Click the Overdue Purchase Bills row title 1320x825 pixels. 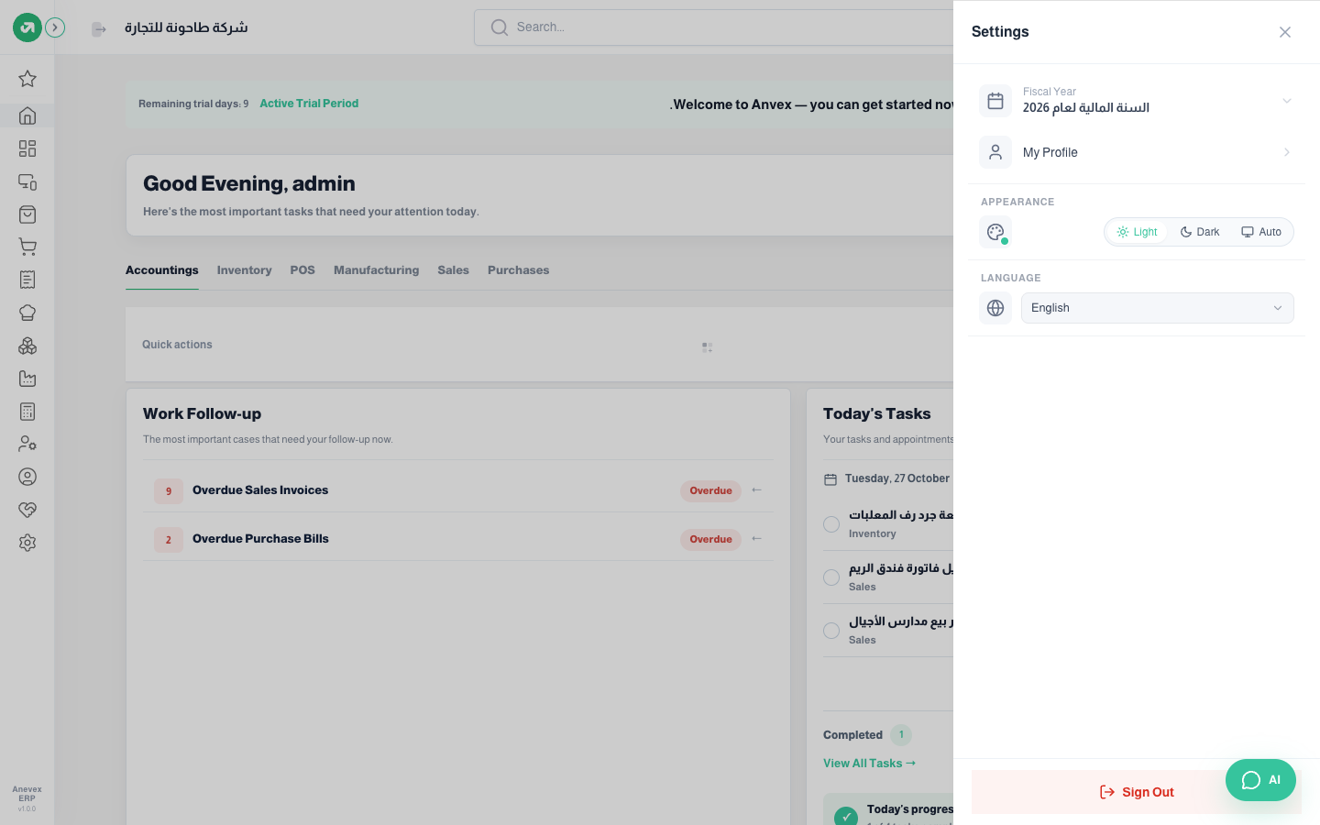click(260, 539)
